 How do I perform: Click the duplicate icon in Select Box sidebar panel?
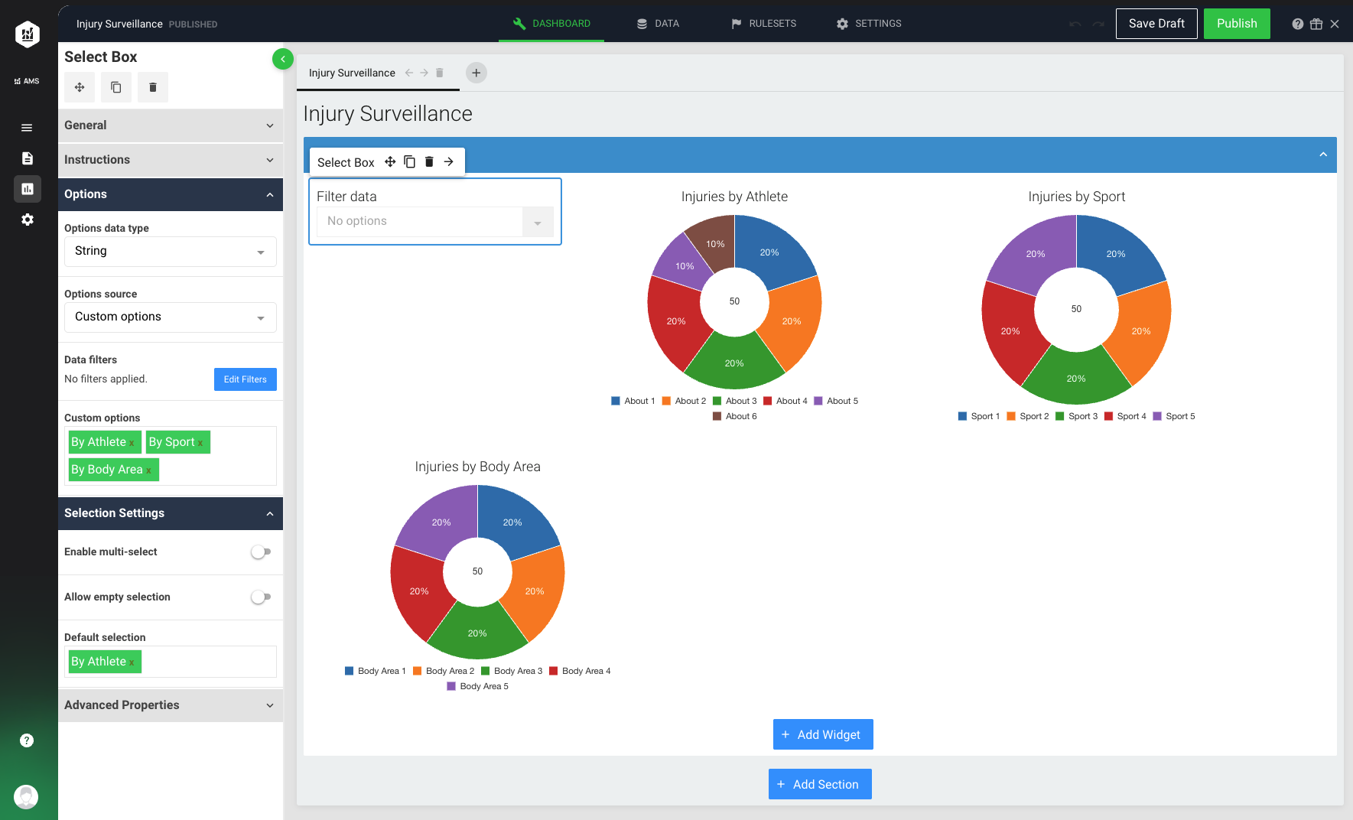tap(116, 87)
